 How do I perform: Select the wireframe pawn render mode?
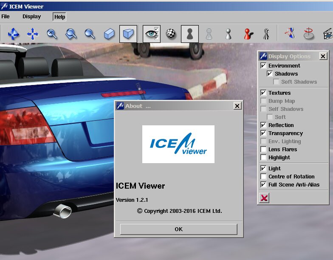209,34
